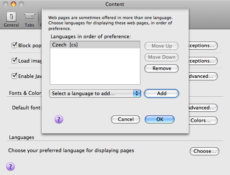Screen dimensions: 230x175
Task: Open the 'Select a language to add...' dropdown
Action: [95, 93]
